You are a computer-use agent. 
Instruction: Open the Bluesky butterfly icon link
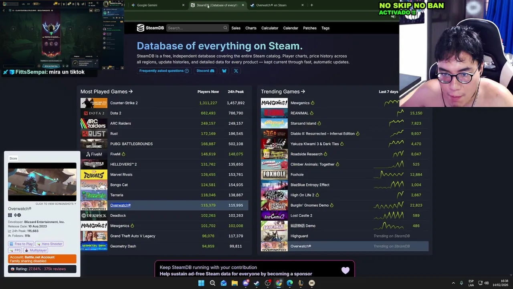click(224, 71)
